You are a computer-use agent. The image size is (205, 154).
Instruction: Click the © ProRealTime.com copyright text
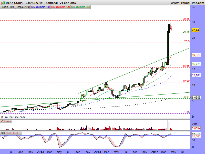tap(13, 117)
